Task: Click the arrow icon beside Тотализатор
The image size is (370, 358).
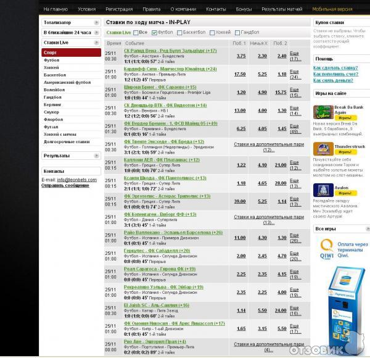Action: point(97,22)
